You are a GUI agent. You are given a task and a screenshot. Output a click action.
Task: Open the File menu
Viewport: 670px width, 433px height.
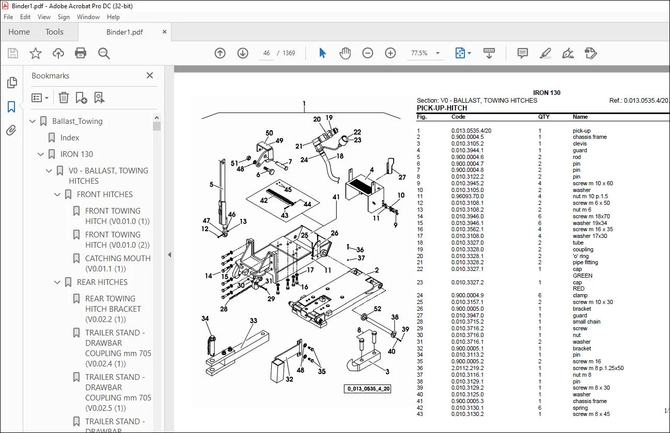pos(8,17)
